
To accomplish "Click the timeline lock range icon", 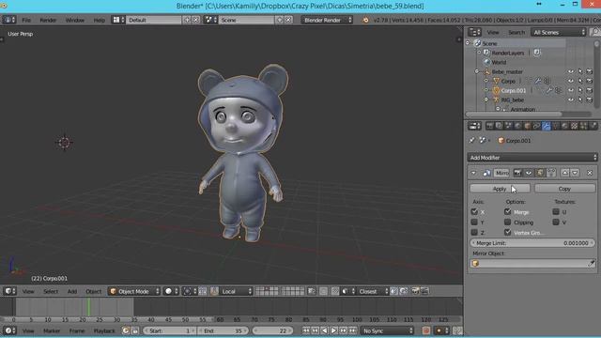I will (x=135, y=330).
